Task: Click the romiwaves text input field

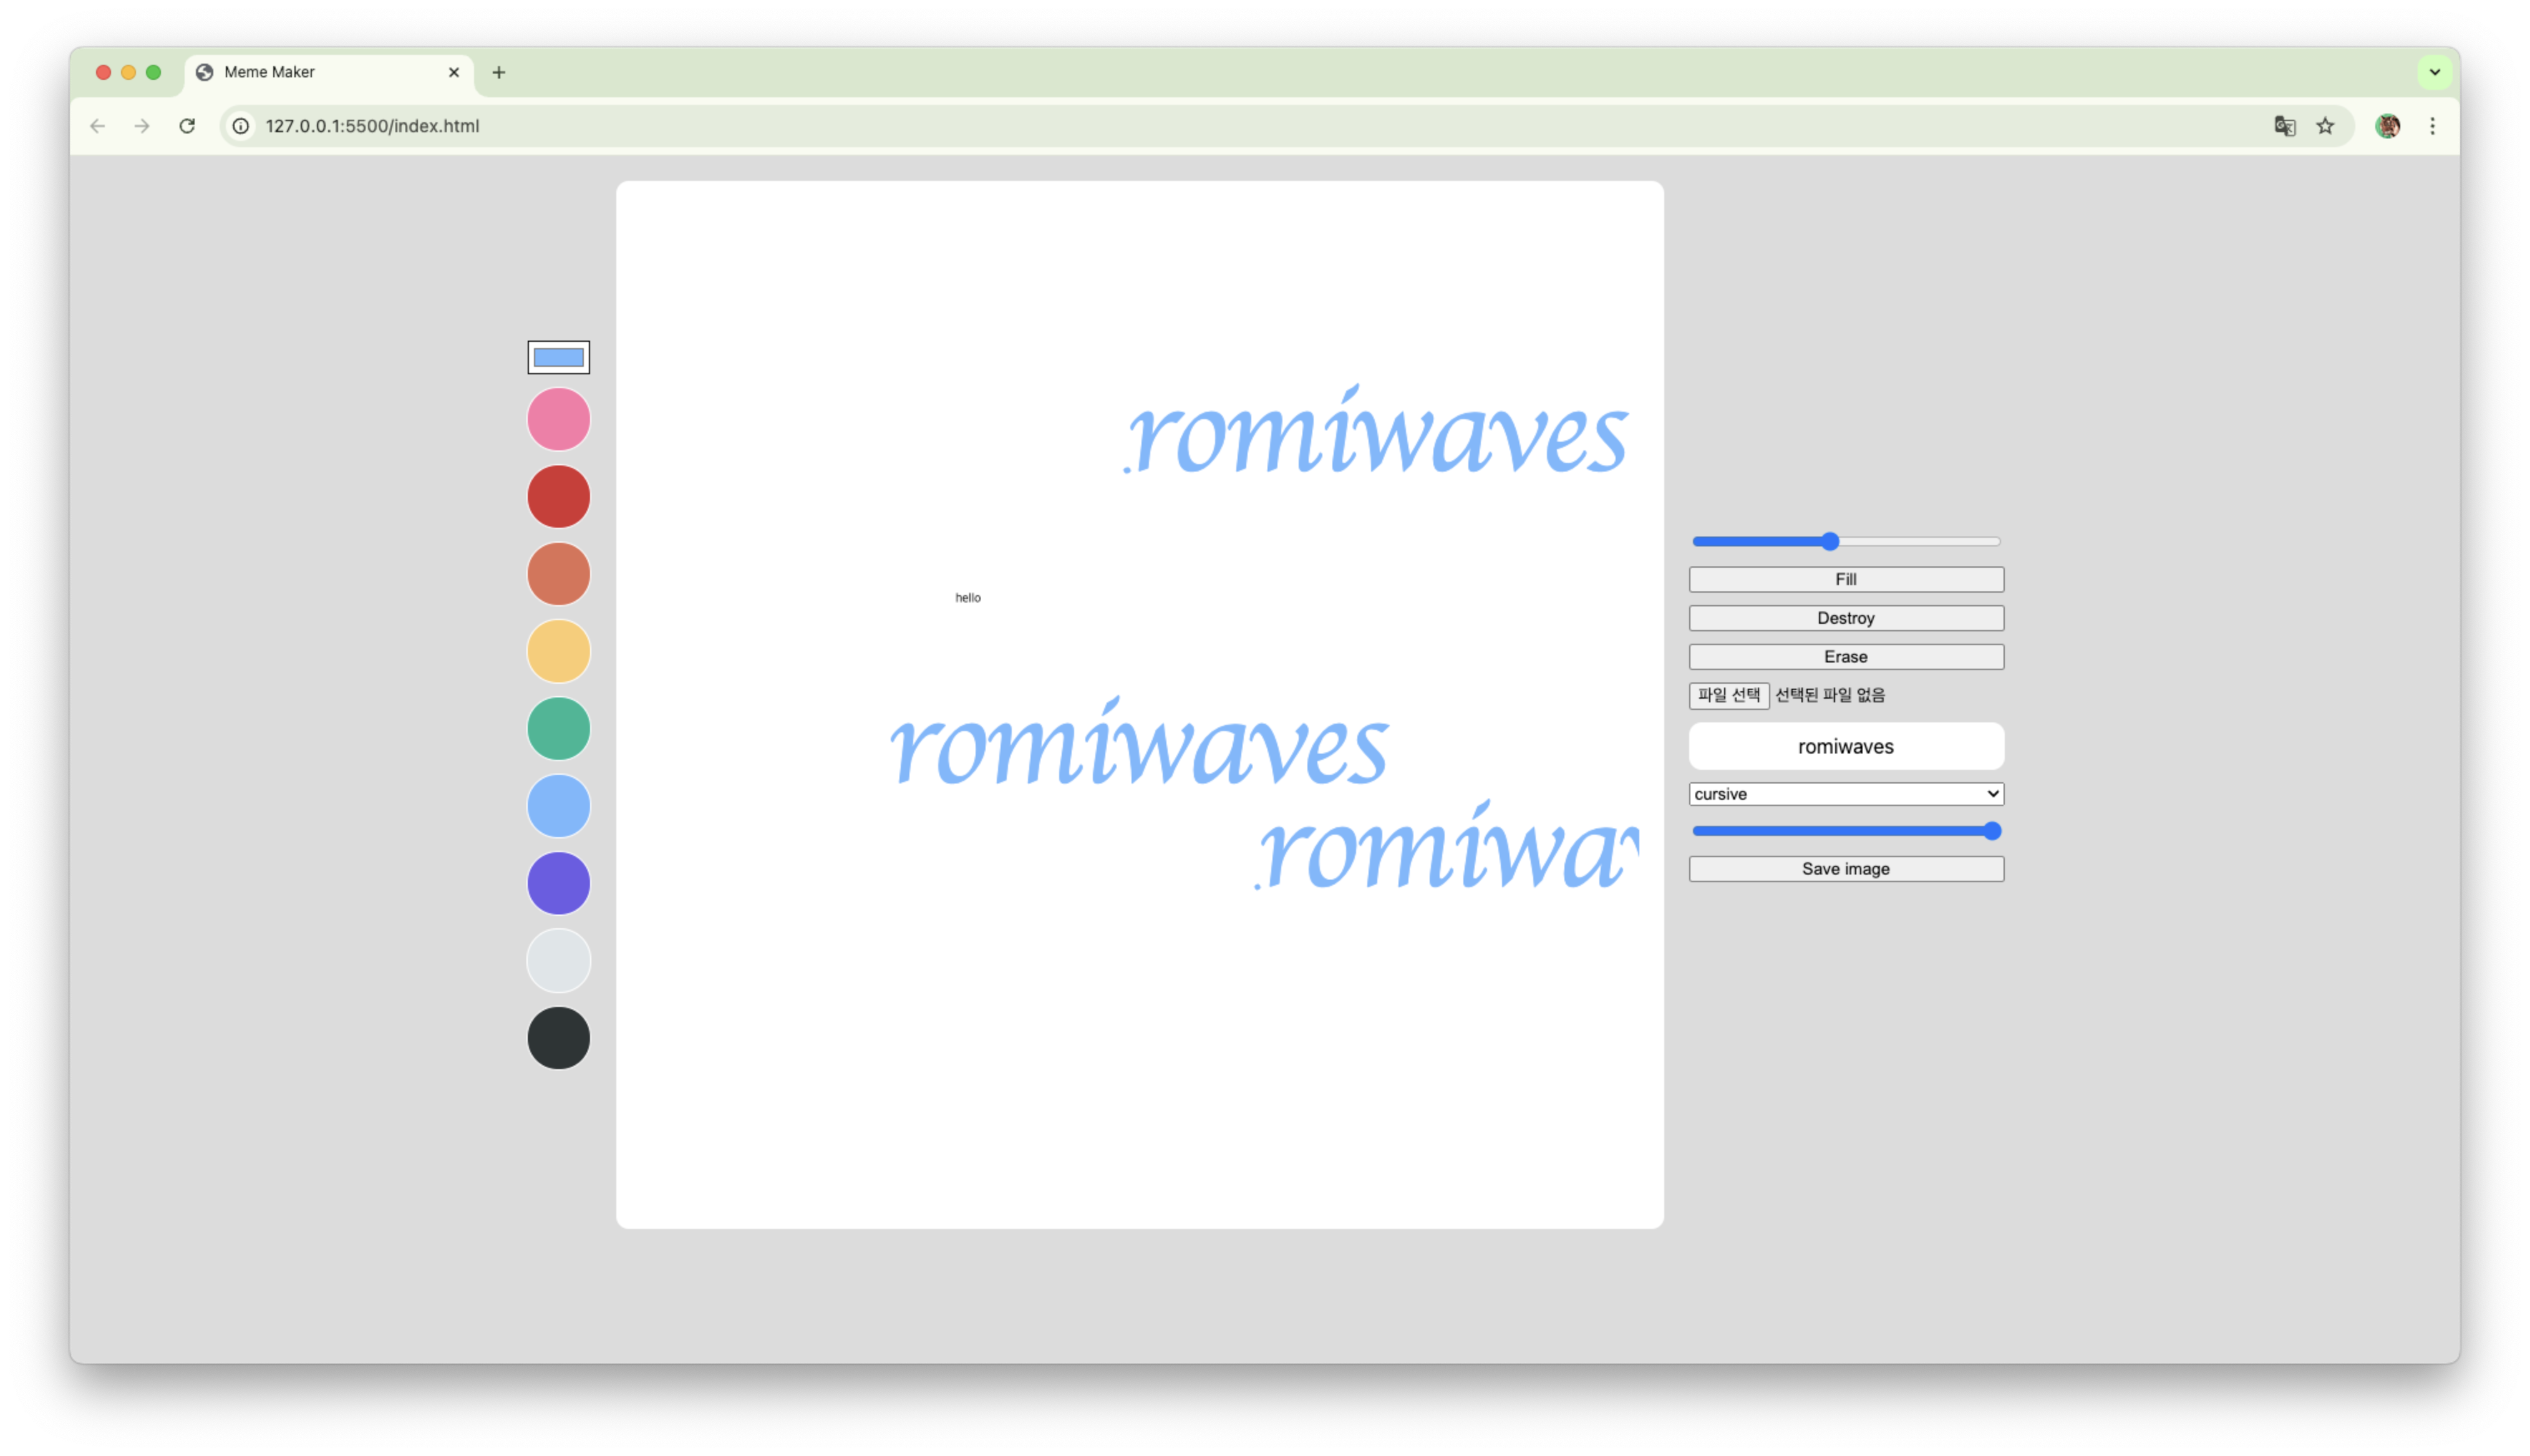Action: (x=1845, y=746)
